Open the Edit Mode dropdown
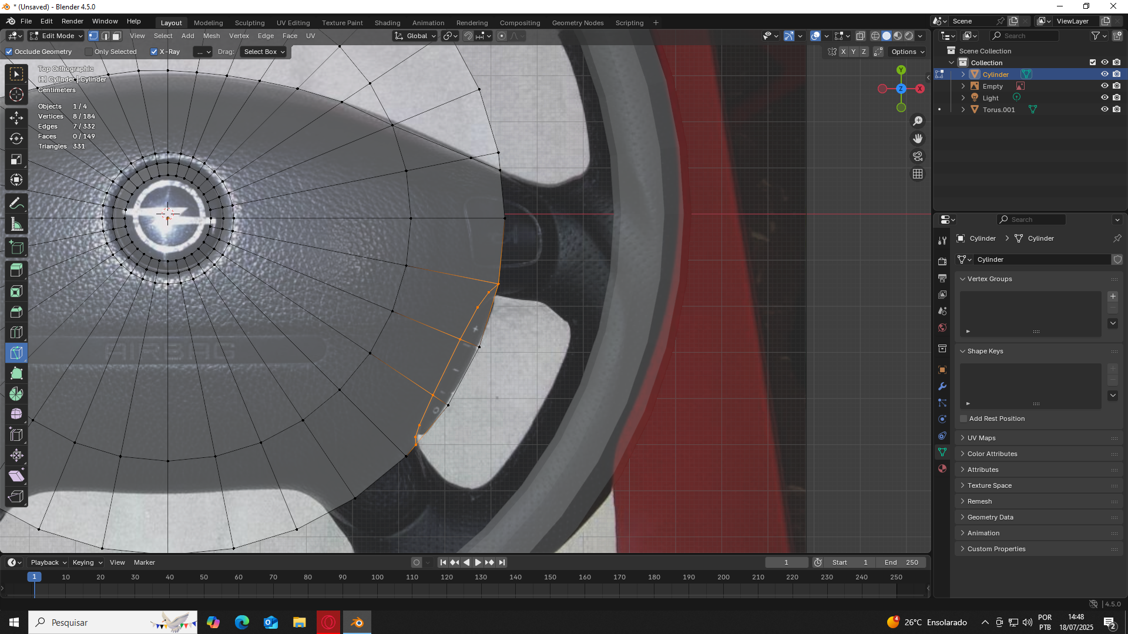This screenshot has height=634, width=1128. coord(56,36)
